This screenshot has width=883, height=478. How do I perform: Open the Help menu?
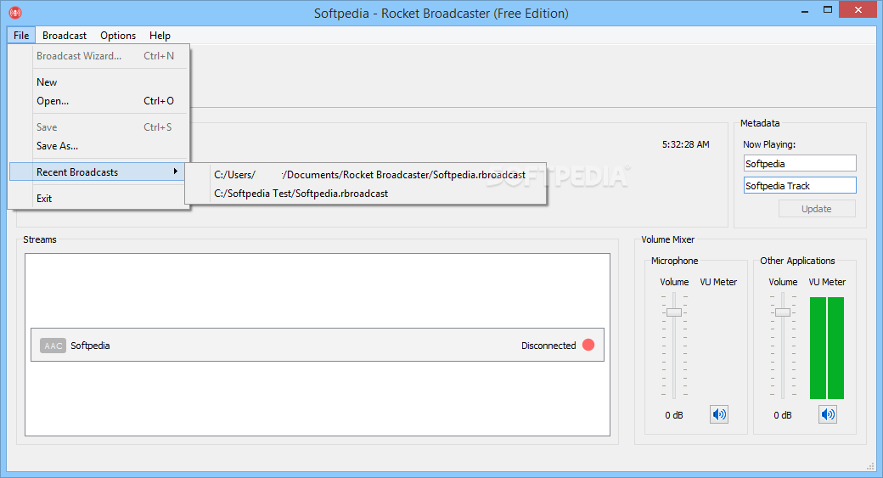pos(160,36)
